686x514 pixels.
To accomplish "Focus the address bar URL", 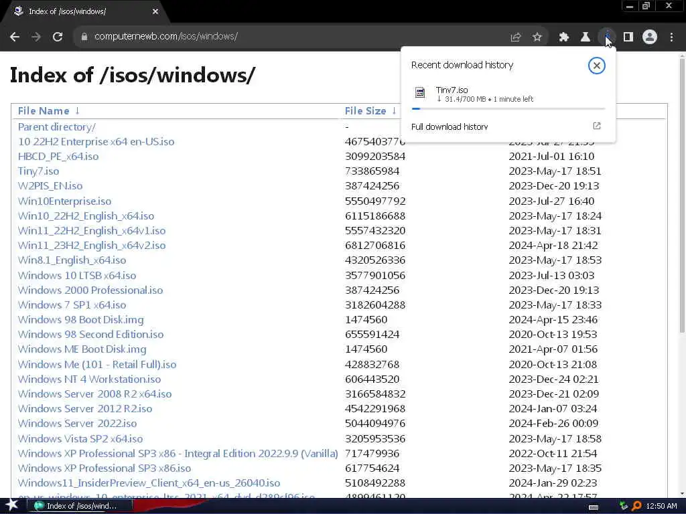I will pos(166,37).
